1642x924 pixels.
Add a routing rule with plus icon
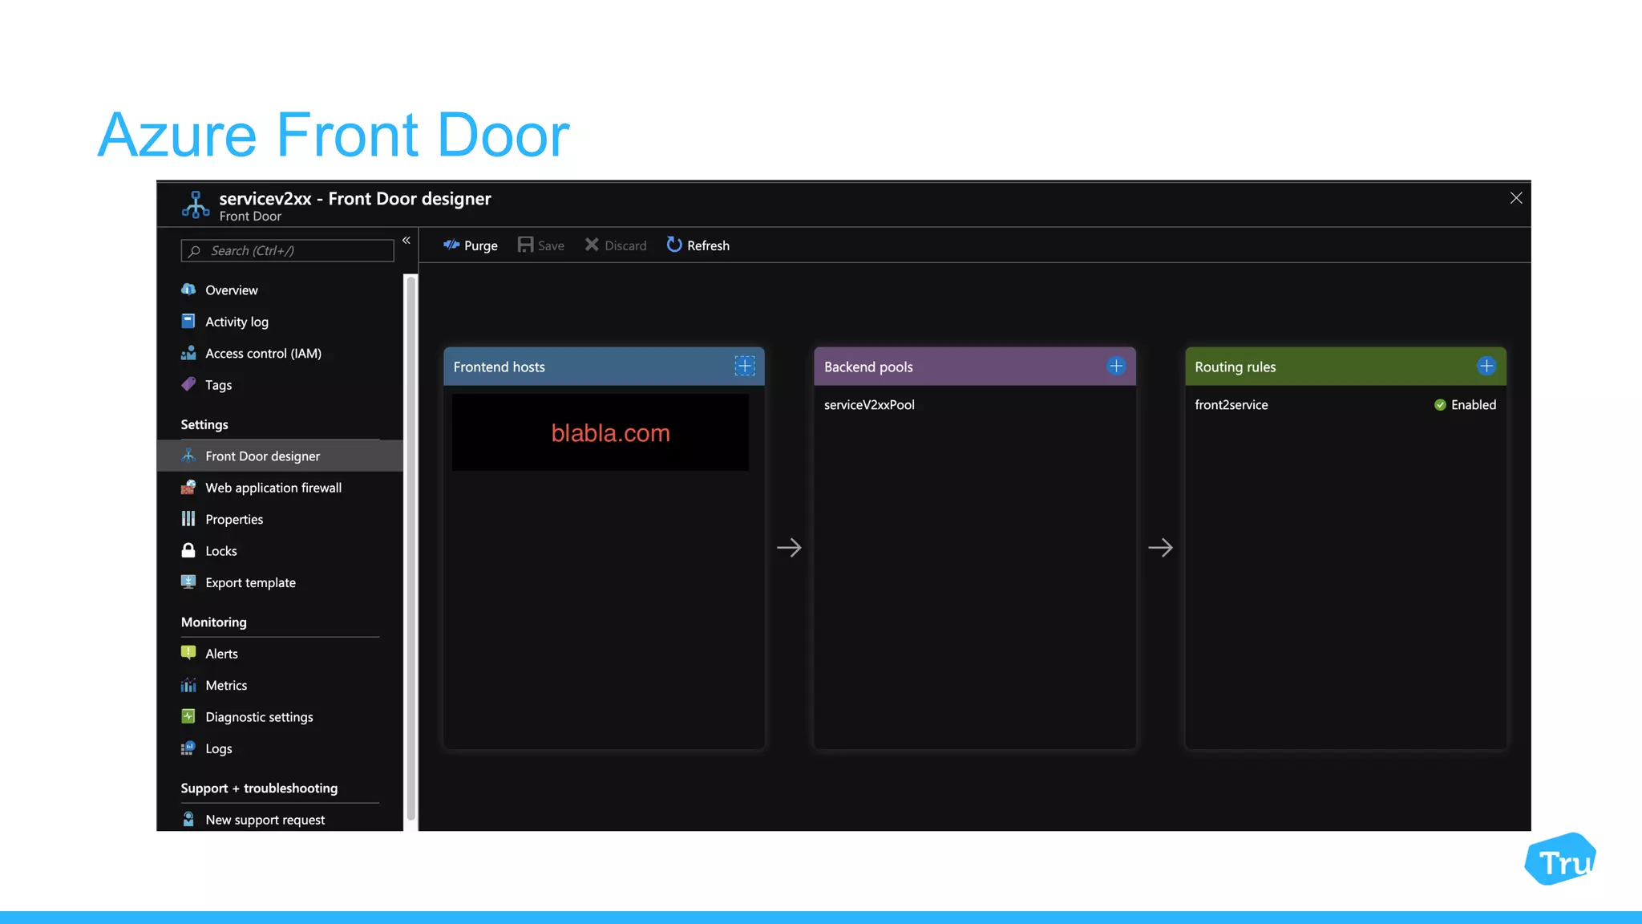[x=1486, y=366]
